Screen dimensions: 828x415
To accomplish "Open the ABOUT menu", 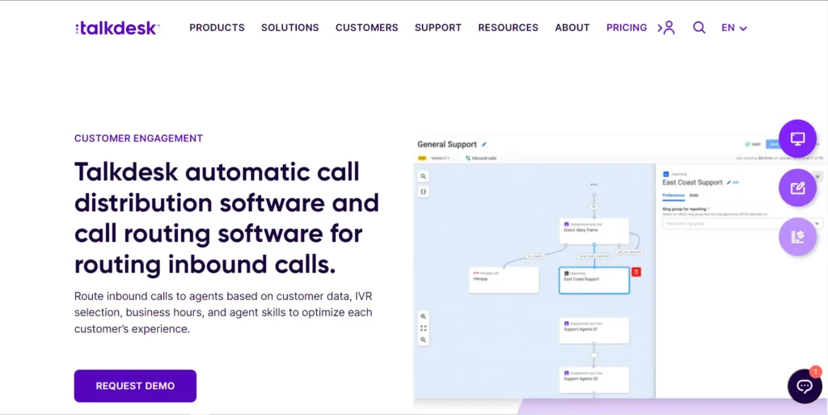I will click(x=572, y=28).
